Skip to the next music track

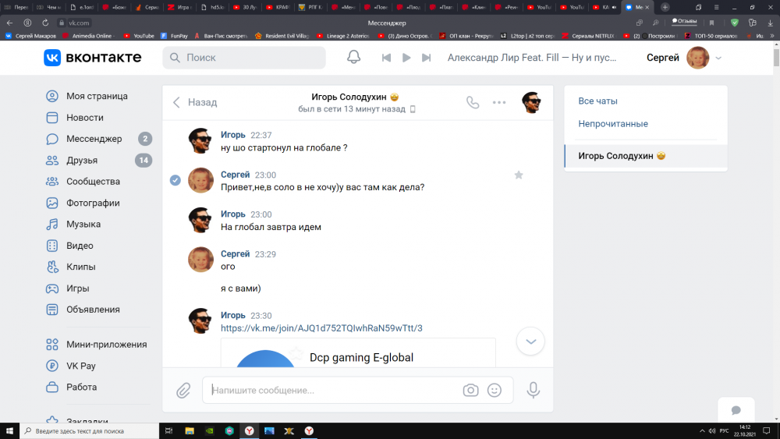click(426, 58)
